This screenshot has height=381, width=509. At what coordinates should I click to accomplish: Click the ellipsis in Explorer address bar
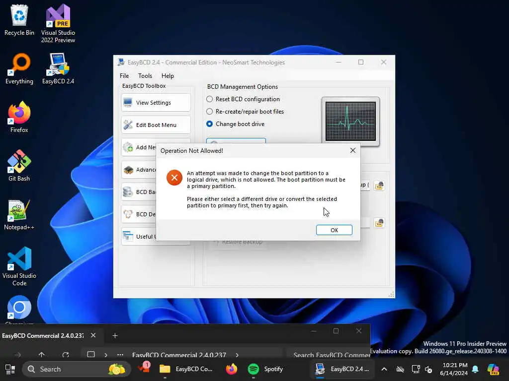click(x=120, y=355)
